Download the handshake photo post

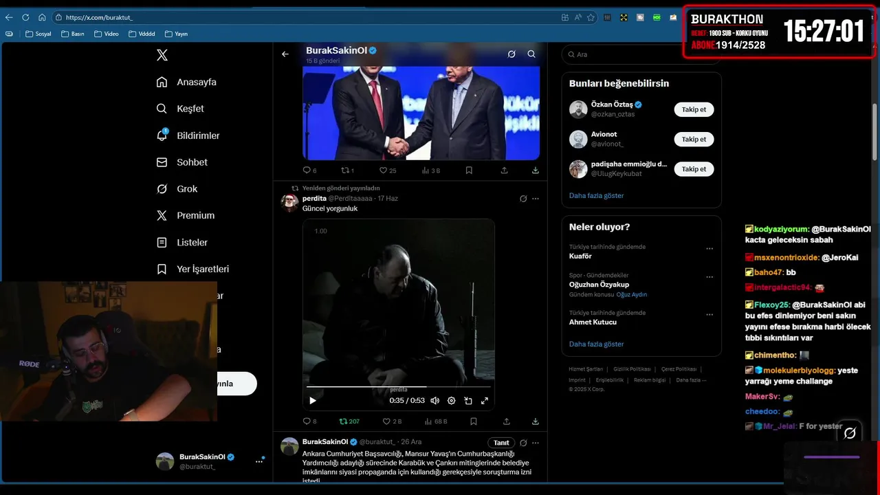(x=536, y=170)
